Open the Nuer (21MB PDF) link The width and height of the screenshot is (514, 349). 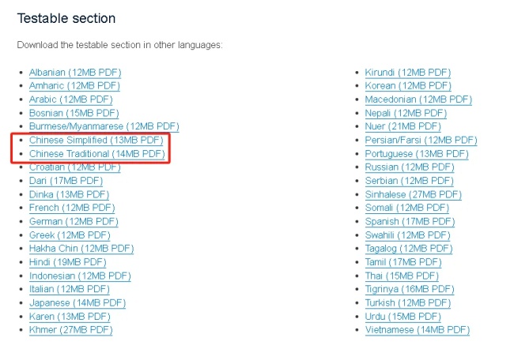[x=403, y=126]
